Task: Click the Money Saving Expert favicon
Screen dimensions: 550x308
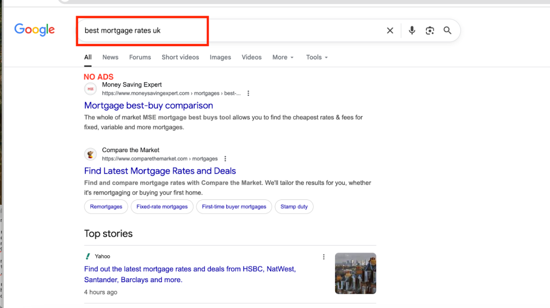Action: (91, 89)
